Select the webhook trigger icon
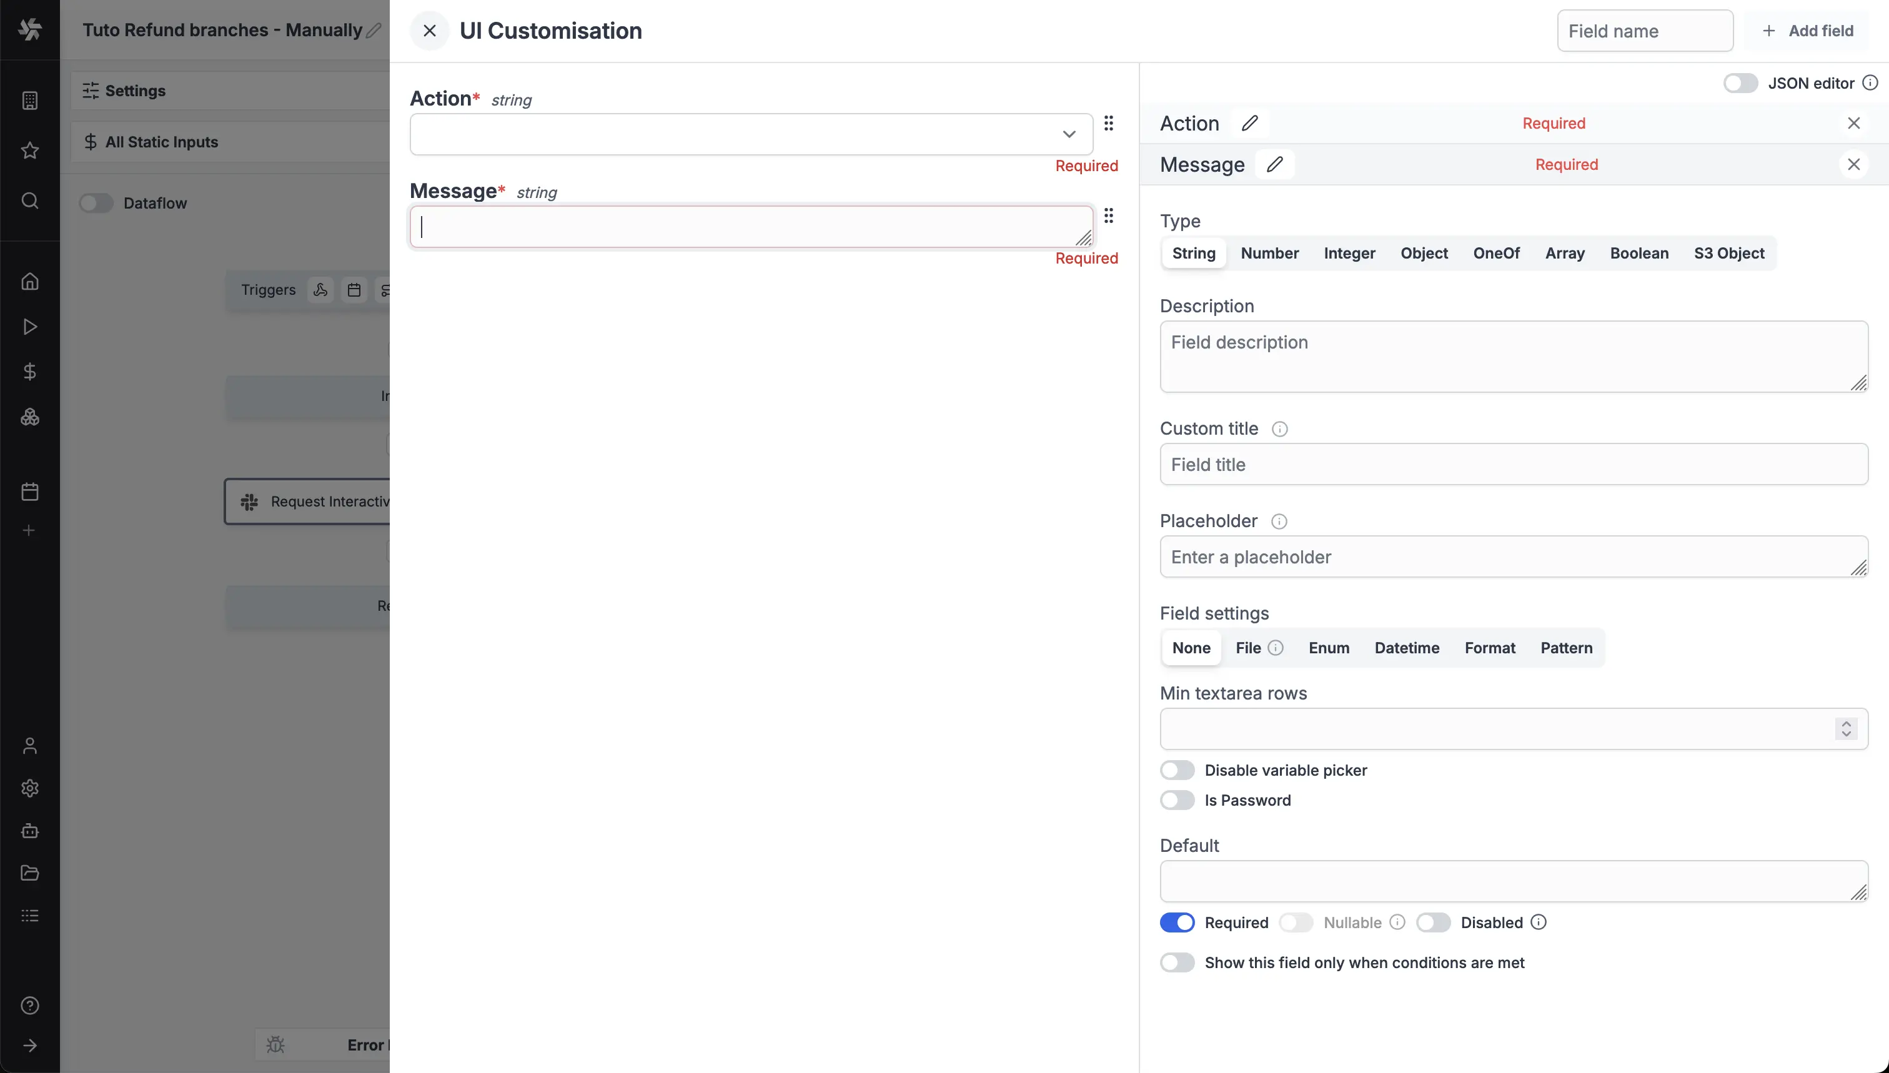This screenshot has height=1073, width=1889. click(320, 290)
